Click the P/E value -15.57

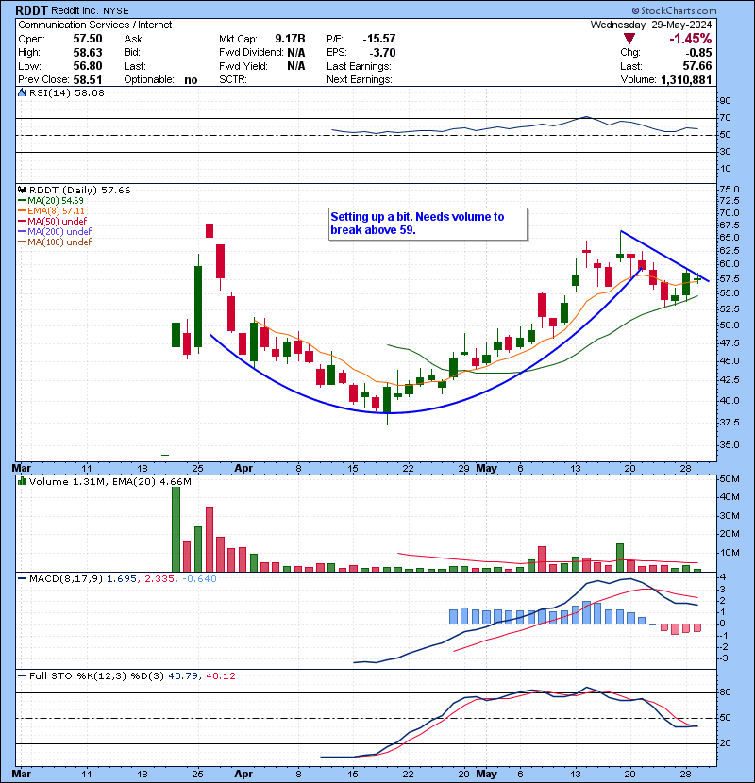[x=379, y=39]
